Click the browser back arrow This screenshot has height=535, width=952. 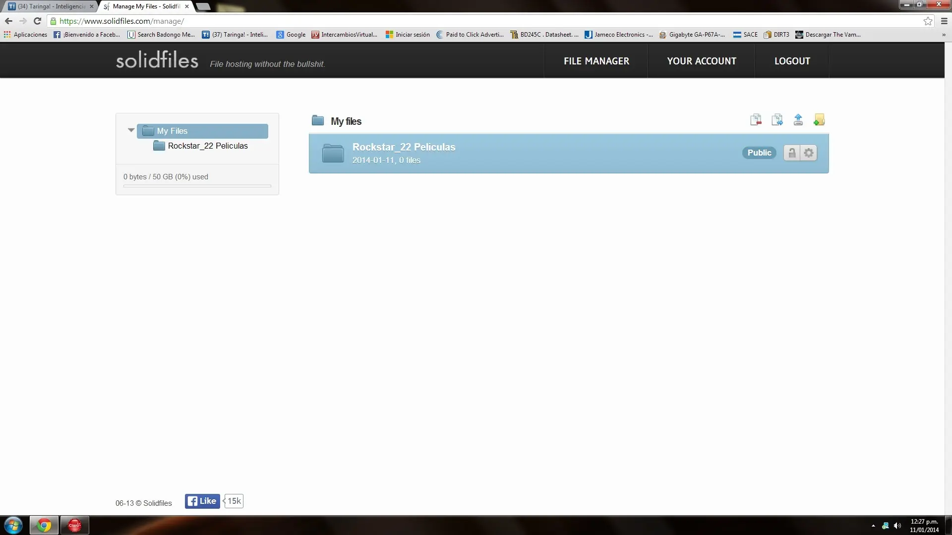click(x=8, y=21)
